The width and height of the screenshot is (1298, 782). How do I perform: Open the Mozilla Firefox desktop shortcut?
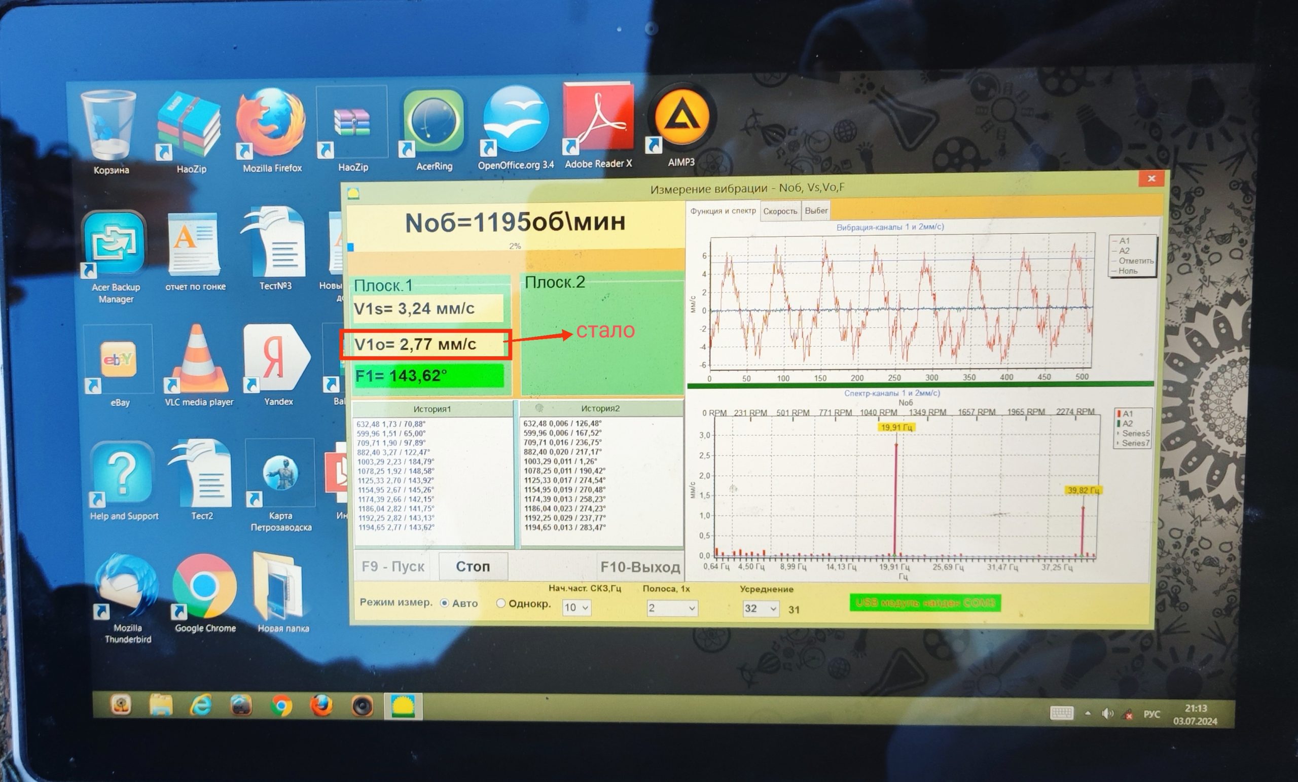coord(271,131)
